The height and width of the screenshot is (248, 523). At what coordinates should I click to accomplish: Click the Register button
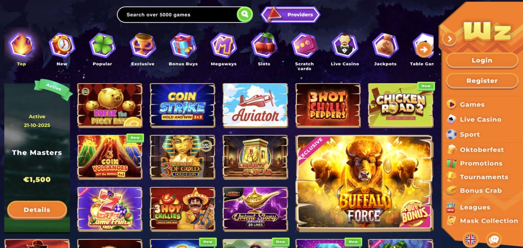tap(482, 80)
